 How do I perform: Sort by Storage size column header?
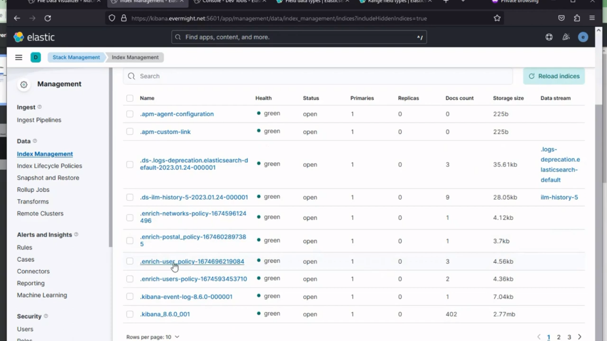pos(508,98)
